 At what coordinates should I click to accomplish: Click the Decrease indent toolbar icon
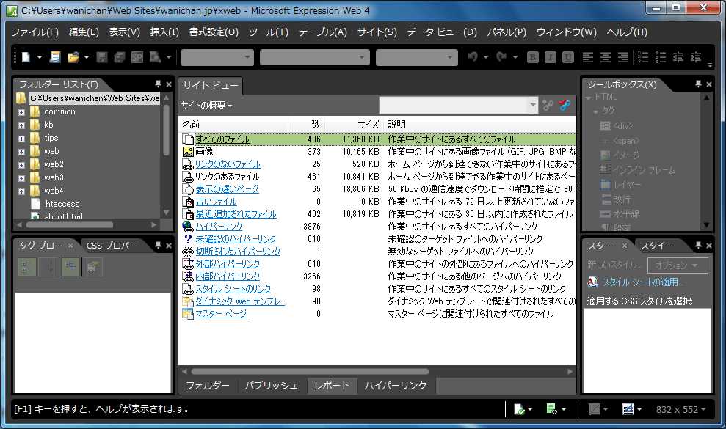pos(678,57)
